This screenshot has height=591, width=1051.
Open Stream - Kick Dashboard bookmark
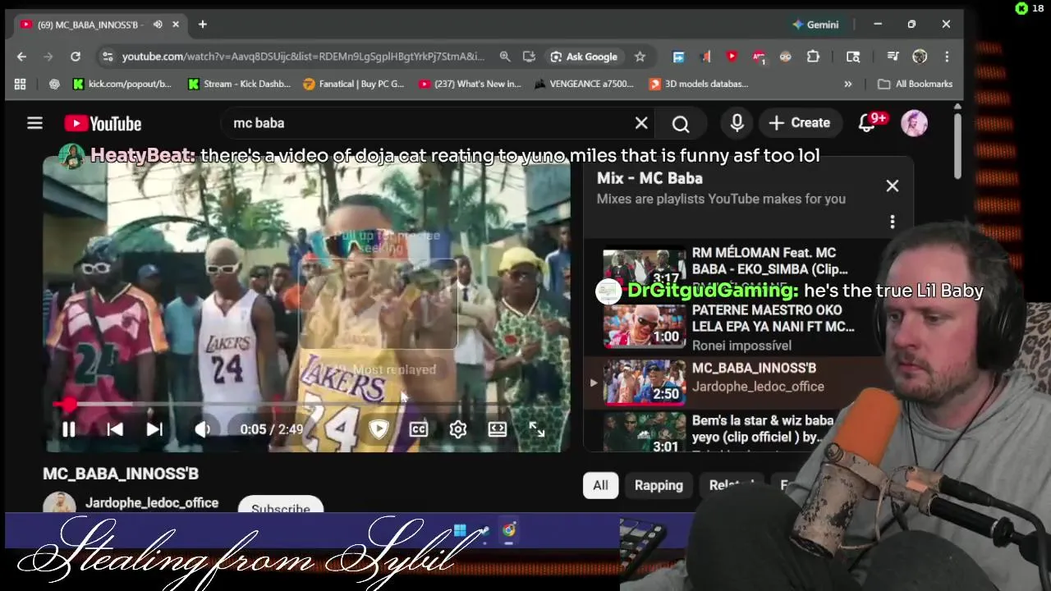(x=239, y=84)
